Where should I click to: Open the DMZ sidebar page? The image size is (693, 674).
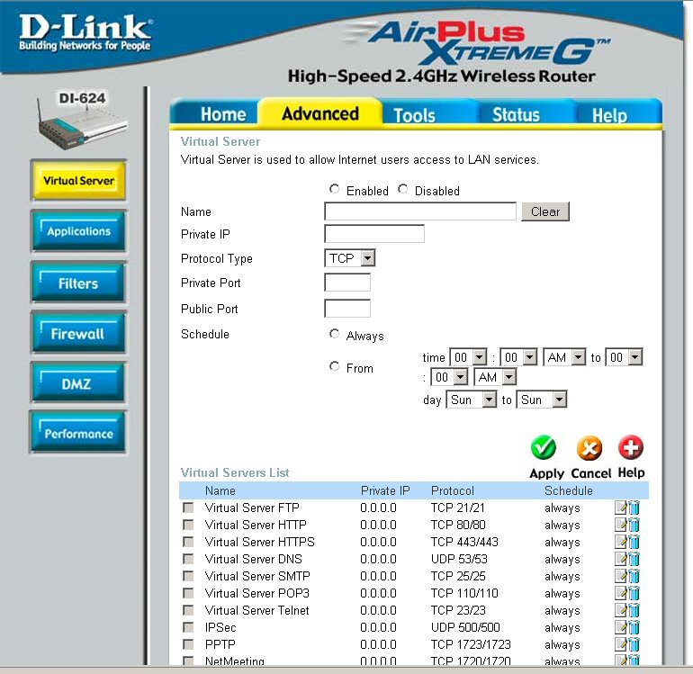click(78, 383)
